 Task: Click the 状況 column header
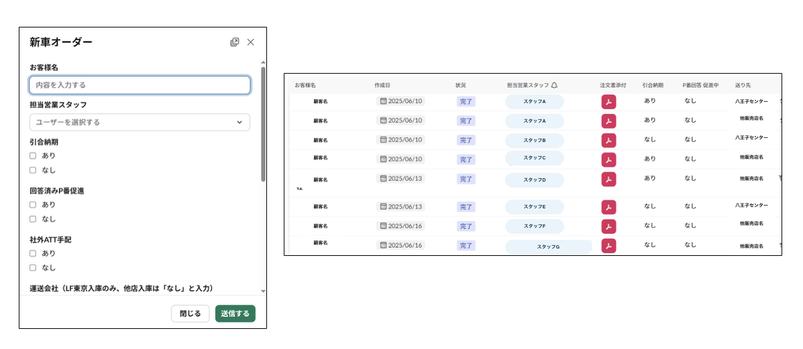[x=460, y=86]
